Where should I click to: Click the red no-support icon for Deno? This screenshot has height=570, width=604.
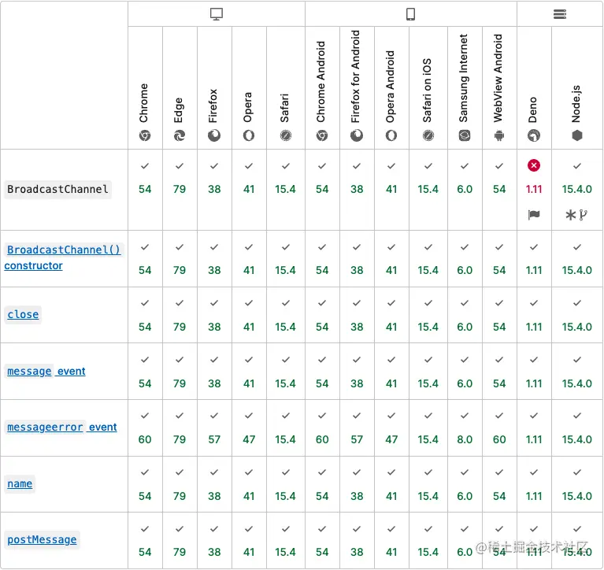coord(534,165)
